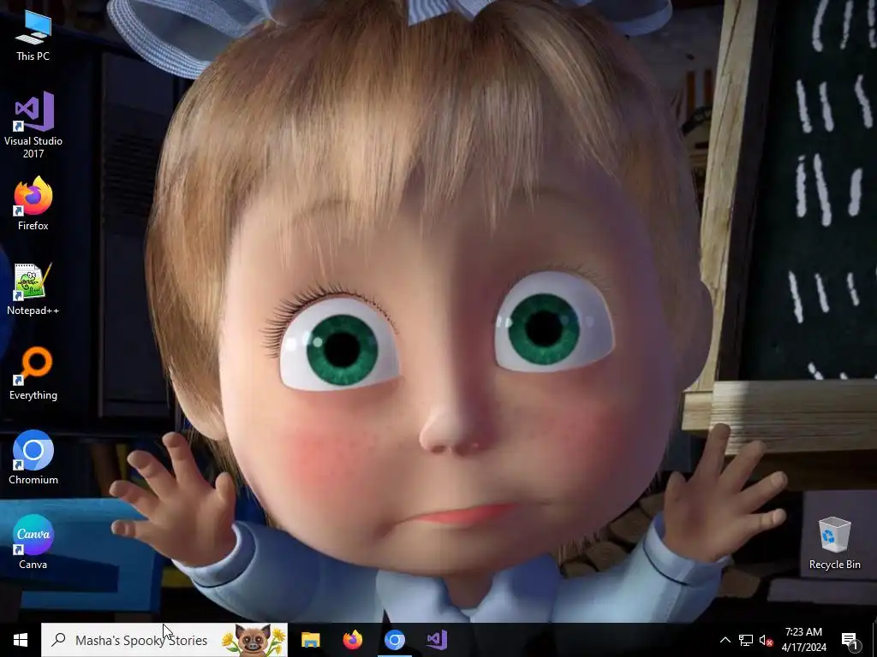
Task: Click the muted volume tray icon
Action: 766,640
